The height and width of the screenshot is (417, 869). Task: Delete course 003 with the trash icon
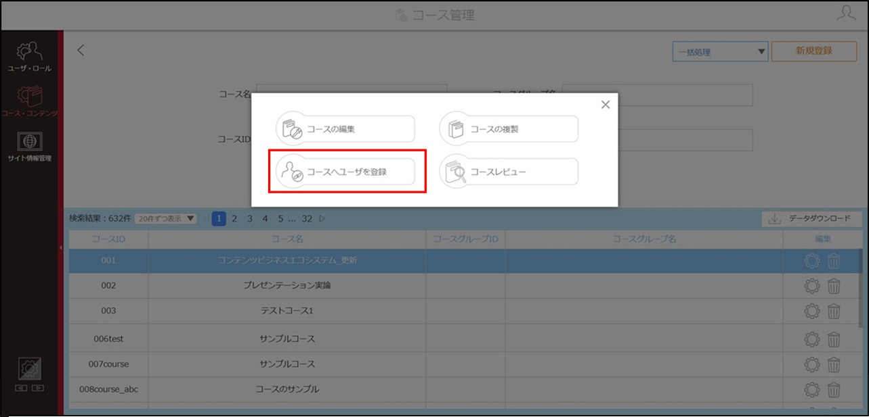[x=834, y=311]
